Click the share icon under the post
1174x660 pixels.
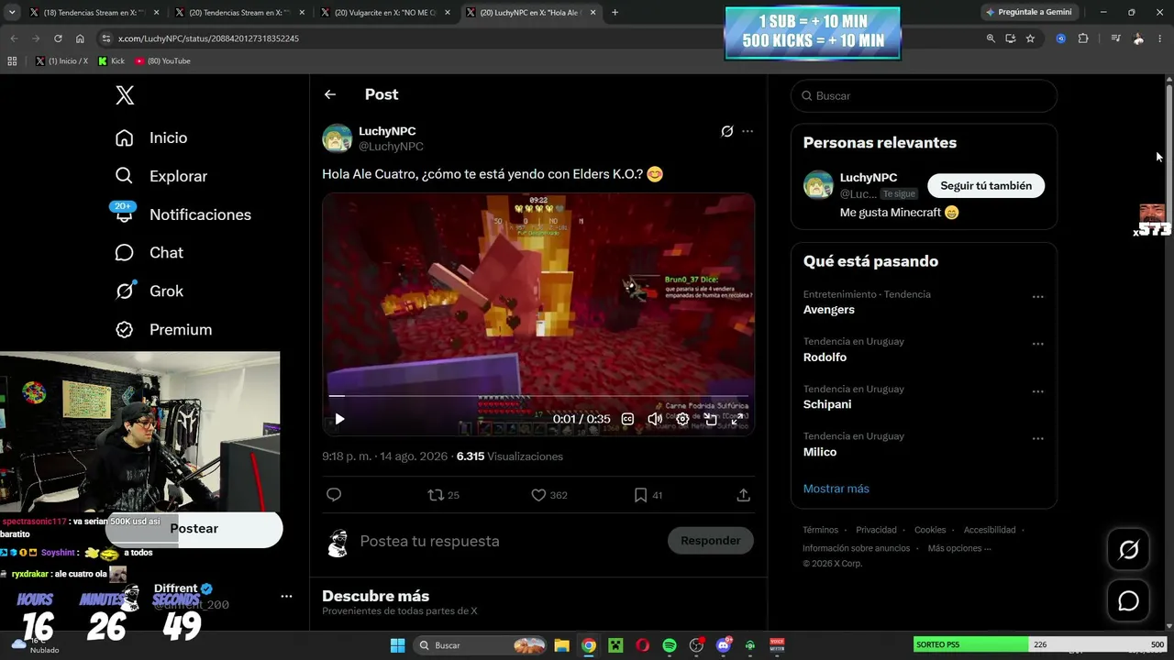[744, 495]
